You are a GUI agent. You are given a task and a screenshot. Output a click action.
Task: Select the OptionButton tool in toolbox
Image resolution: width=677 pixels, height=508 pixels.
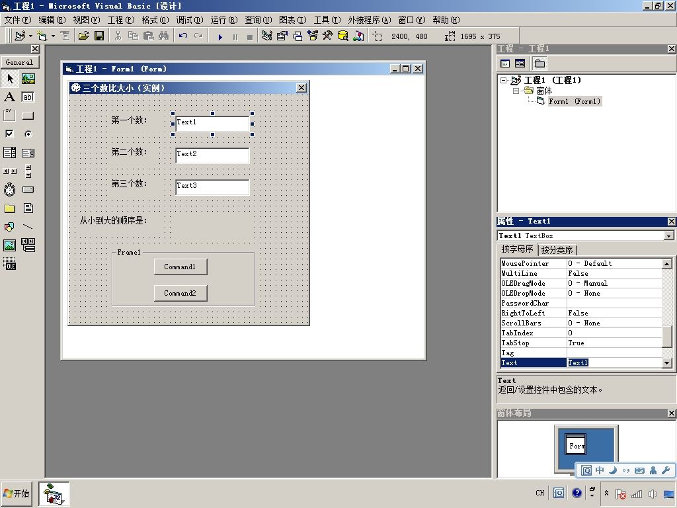pos(28,134)
